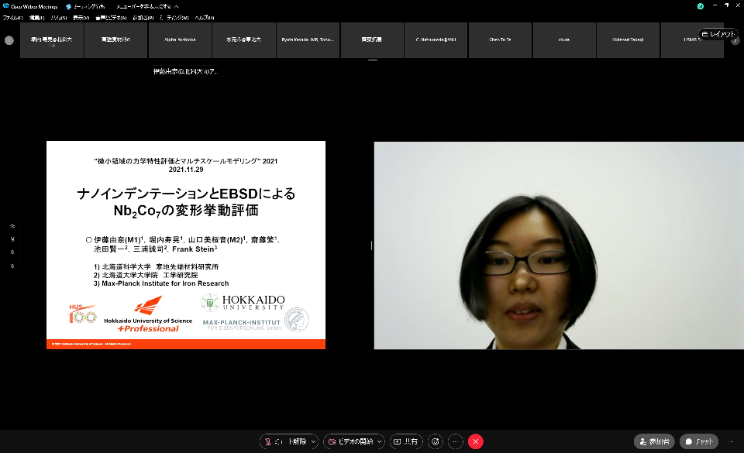This screenshot has height=453, width=744.
Task: Open the レイアウト layout selector
Action: 718,34
